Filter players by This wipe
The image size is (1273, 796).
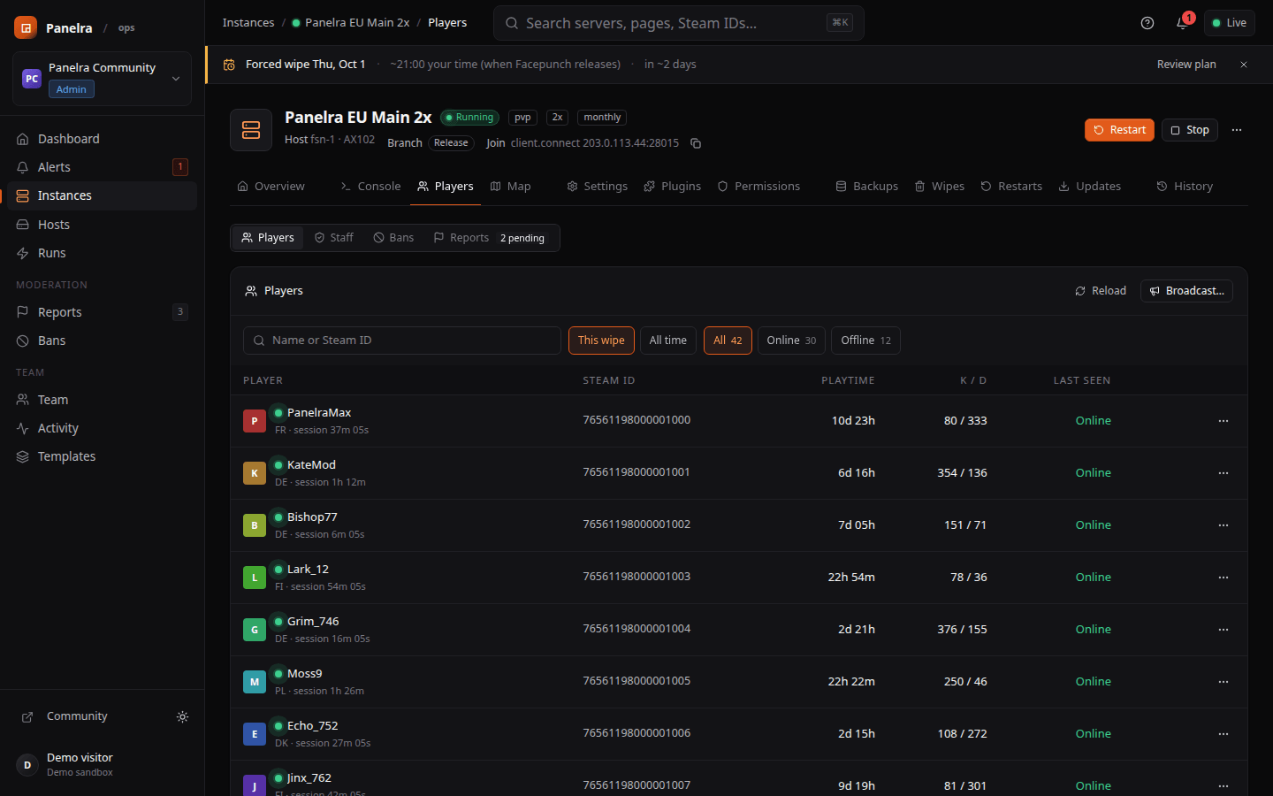point(601,341)
